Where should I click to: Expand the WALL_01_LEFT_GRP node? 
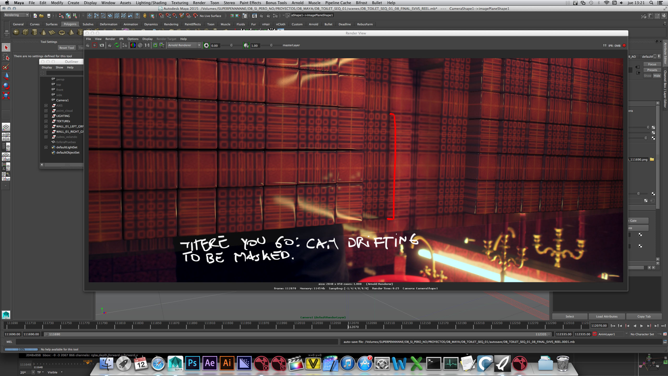[46, 126]
